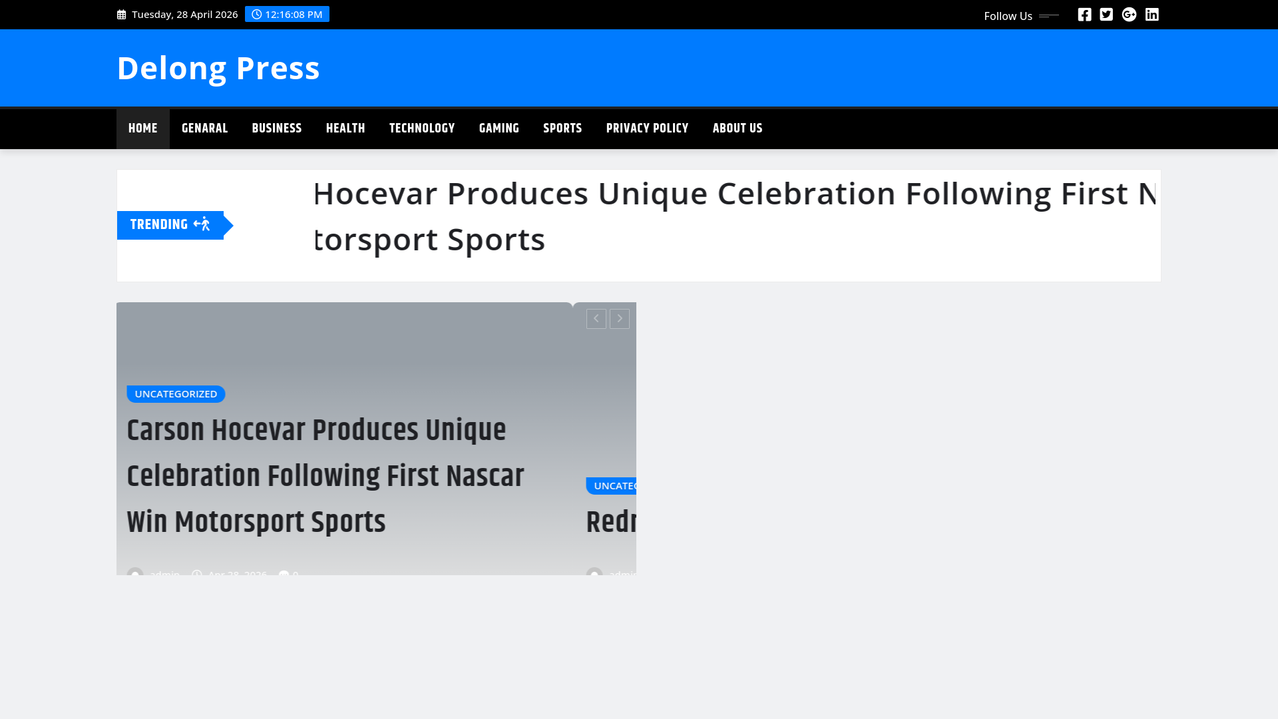The image size is (1278, 719).
Task: Open the Home menu item
Action: click(x=143, y=128)
